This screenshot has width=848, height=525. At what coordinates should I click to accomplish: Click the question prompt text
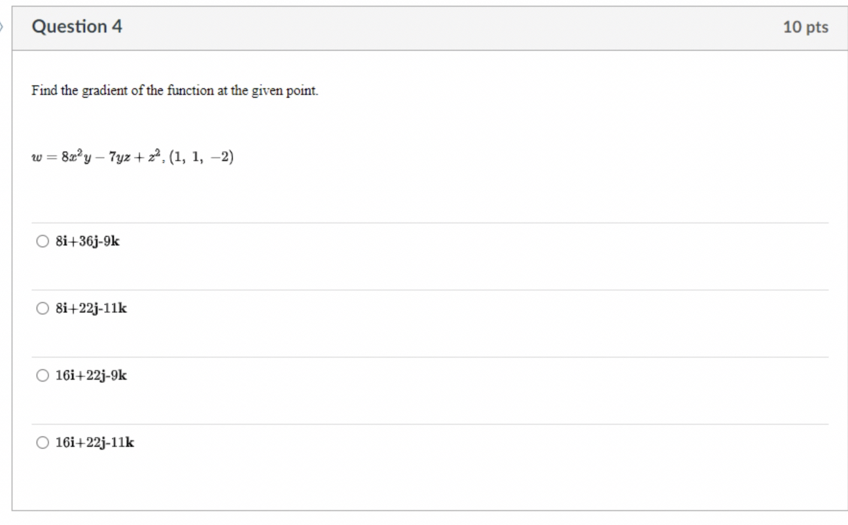[x=173, y=91]
